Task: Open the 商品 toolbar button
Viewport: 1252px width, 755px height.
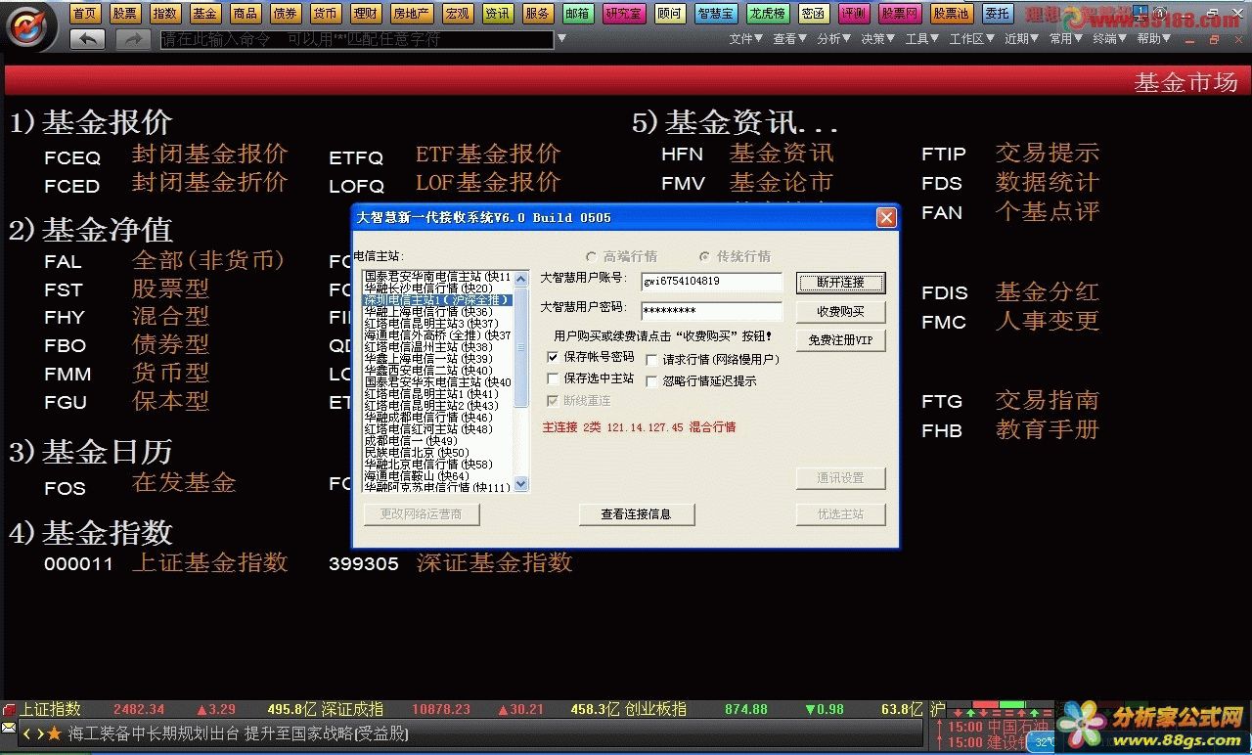Action: tap(245, 13)
